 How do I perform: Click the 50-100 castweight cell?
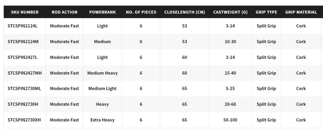tap(230, 120)
